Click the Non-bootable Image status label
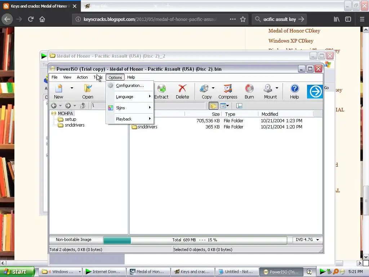 74,239
